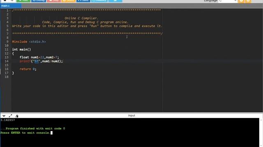Image resolution: width=263 pixels, height=147 pixels.
Task: Open the Language selection dropdown
Action: click(228, 1)
